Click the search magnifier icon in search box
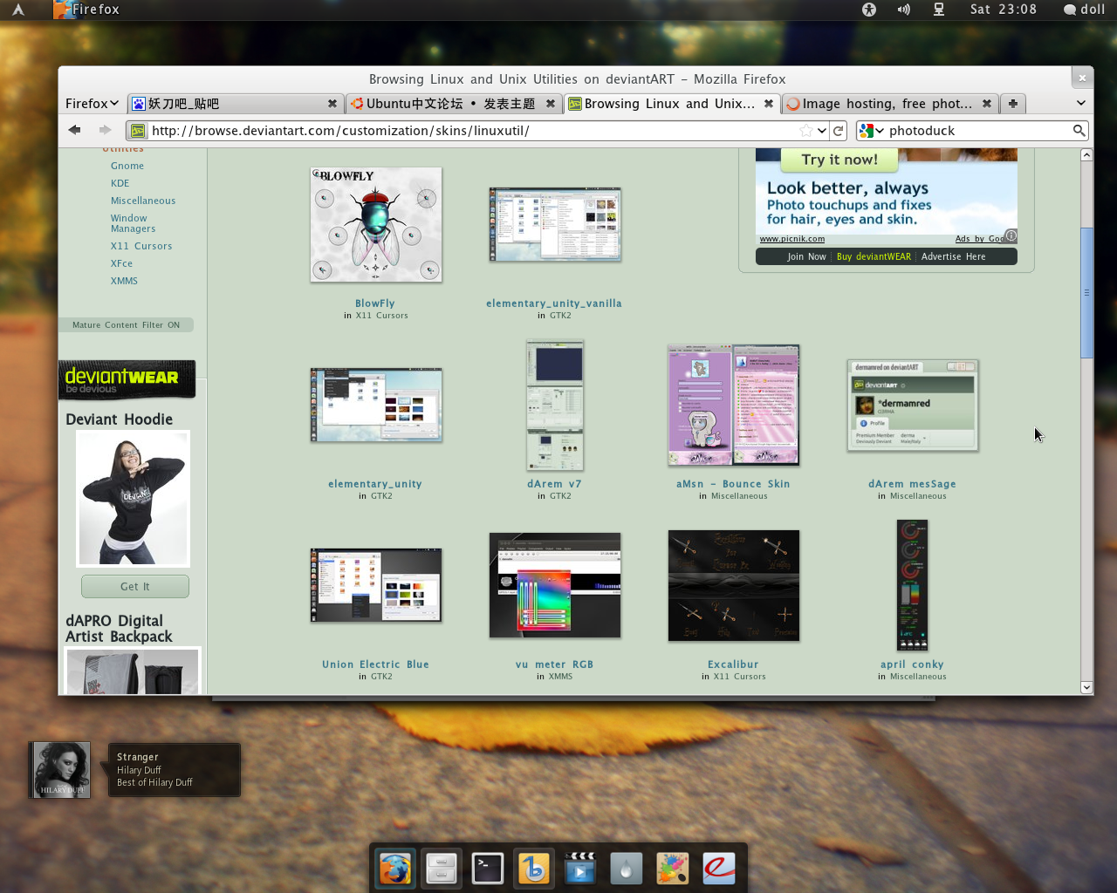This screenshot has width=1117, height=893. pos(1079,131)
